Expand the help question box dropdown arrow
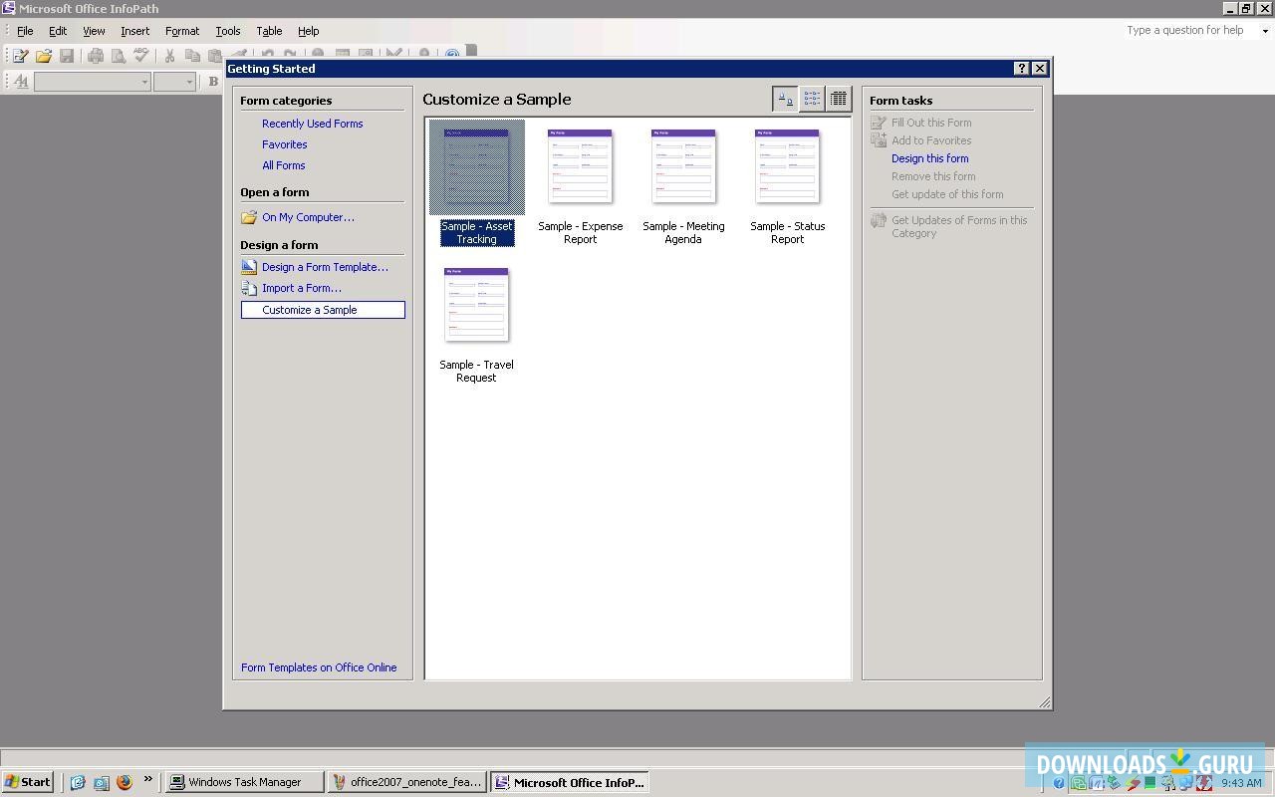The width and height of the screenshot is (1275, 797). 1265,31
